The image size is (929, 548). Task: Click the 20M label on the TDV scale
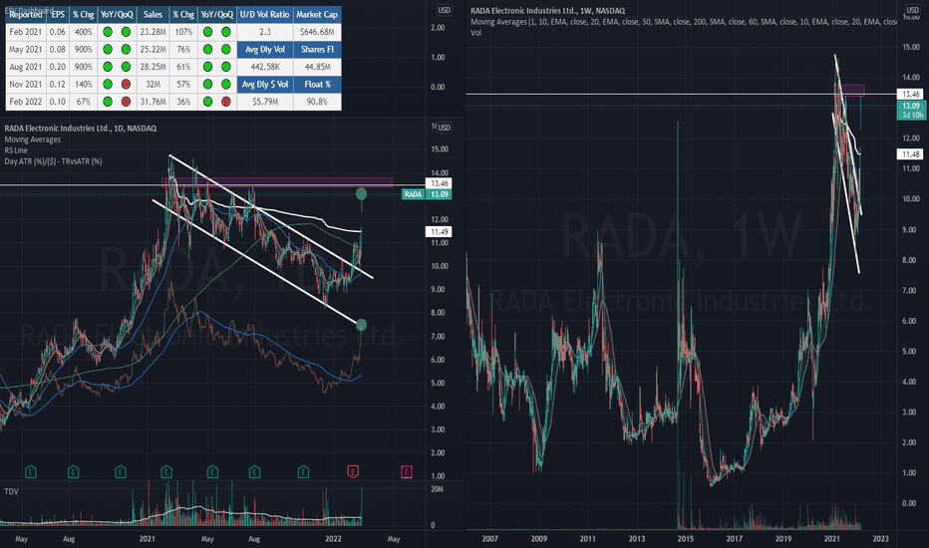click(x=437, y=489)
